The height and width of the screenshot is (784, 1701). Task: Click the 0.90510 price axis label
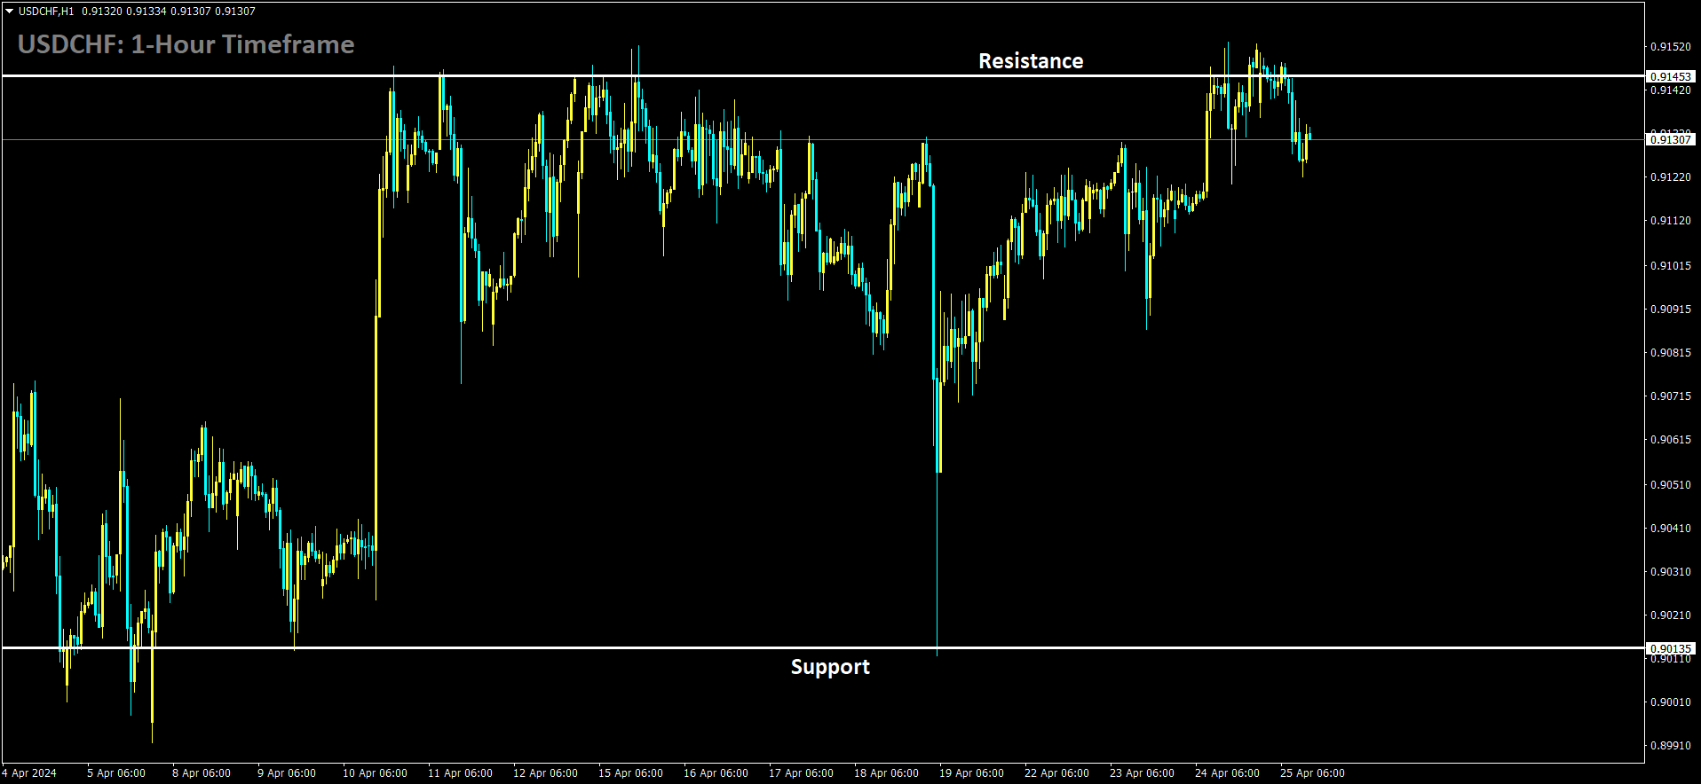(1670, 485)
